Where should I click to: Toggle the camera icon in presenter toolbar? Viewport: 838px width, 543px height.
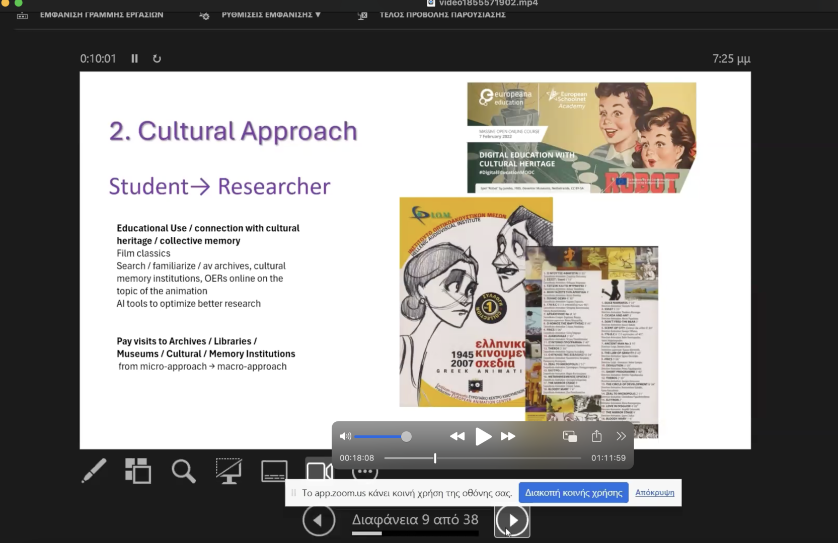tap(319, 471)
